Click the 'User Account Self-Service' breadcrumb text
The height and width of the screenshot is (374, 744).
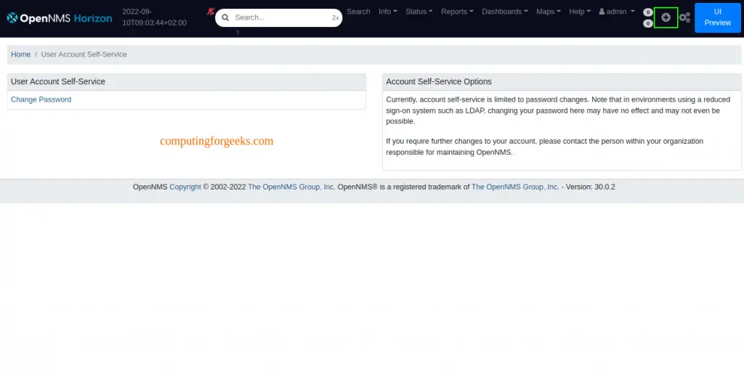point(84,54)
